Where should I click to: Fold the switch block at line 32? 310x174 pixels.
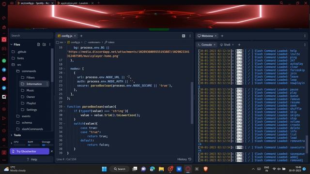pyautogui.click(x=64, y=124)
